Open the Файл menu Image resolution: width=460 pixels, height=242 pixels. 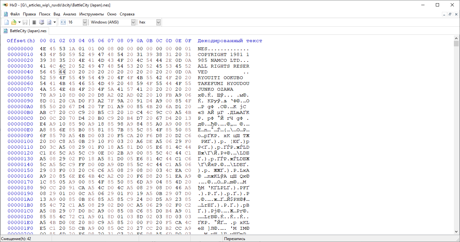click(x=15, y=14)
